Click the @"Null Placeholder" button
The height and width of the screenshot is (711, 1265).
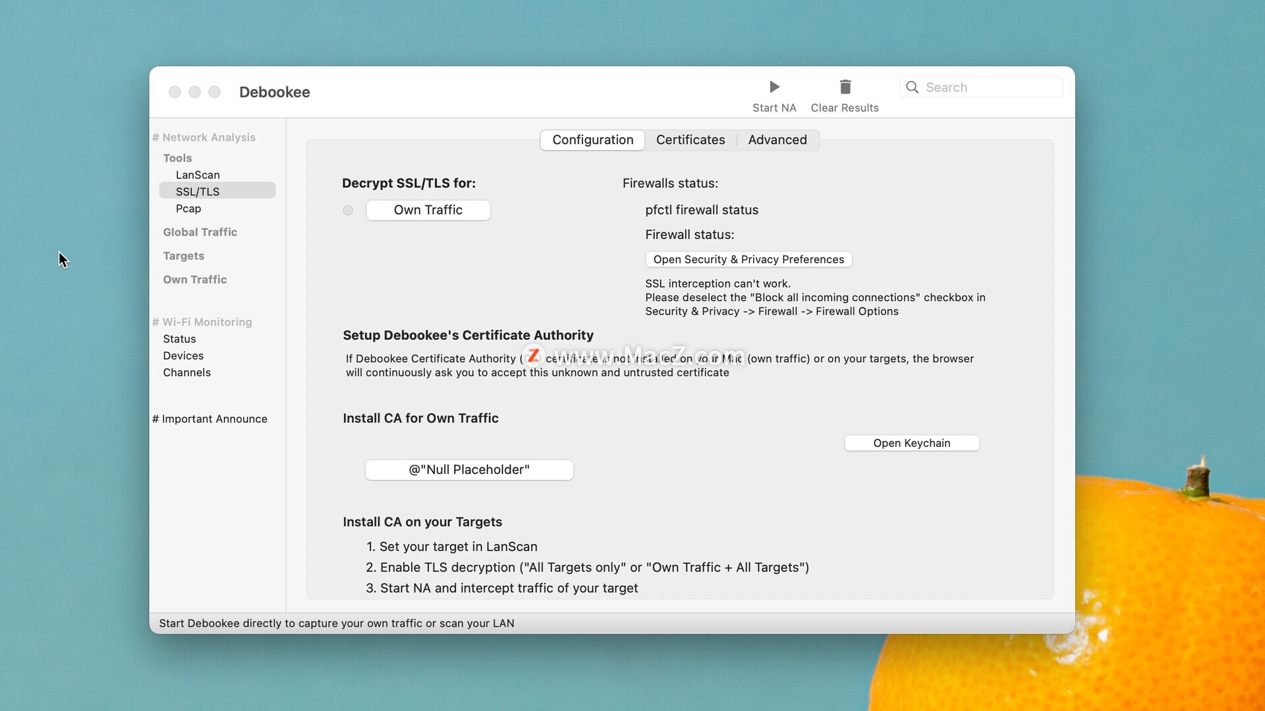pyautogui.click(x=469, y=470)
